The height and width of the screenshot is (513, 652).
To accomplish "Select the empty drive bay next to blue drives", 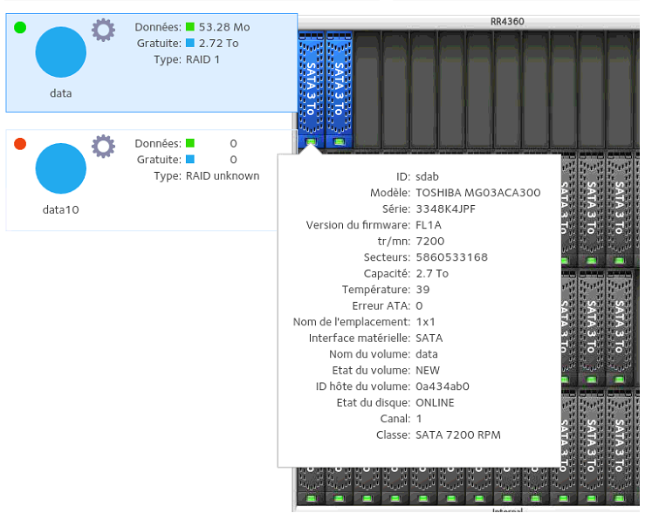I will click(x=367, y=89).
